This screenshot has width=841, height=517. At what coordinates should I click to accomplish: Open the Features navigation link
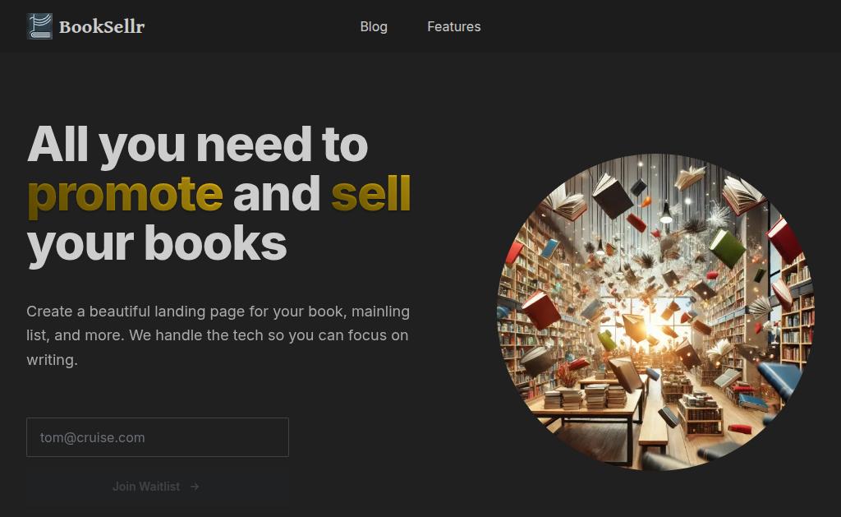(453, 27)
